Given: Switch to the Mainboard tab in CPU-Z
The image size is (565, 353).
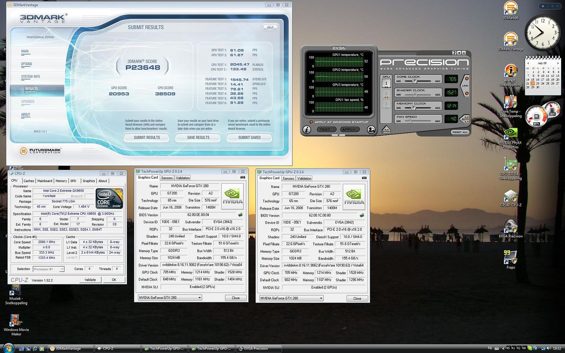Looking at the screenshot, I should (x=44, y=181).
